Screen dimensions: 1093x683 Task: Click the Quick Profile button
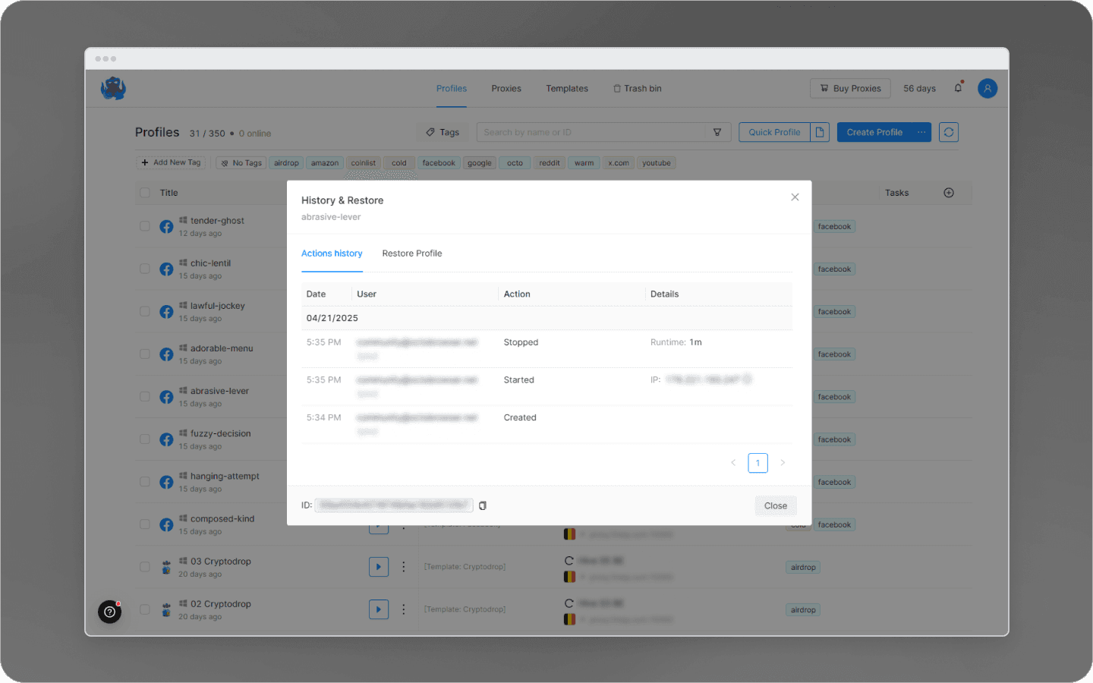click(x=774, y=132)
